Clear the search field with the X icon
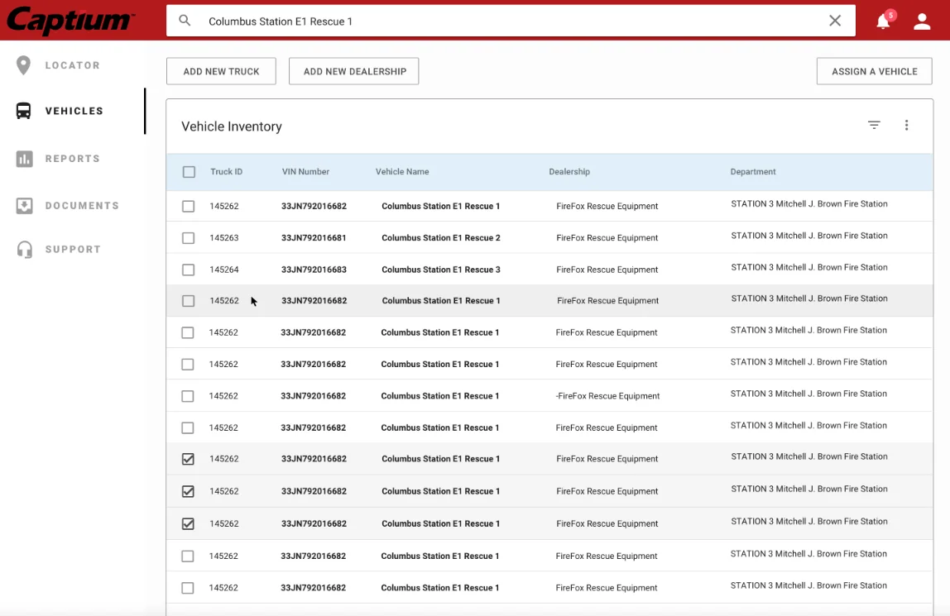 click(835, 21)
